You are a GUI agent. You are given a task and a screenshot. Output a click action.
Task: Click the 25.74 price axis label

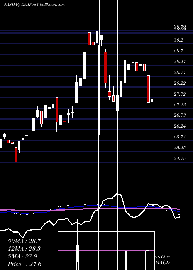[x=180, y=137]
